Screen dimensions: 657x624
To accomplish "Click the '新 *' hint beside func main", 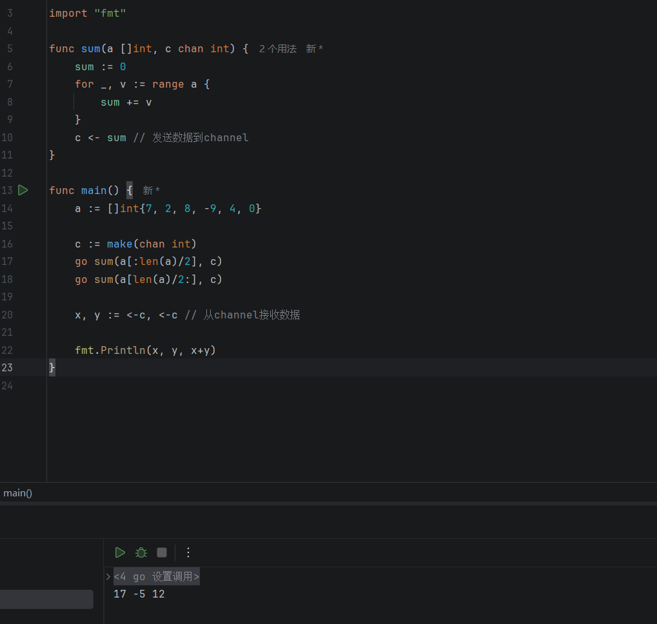I will tap(152, 191).
